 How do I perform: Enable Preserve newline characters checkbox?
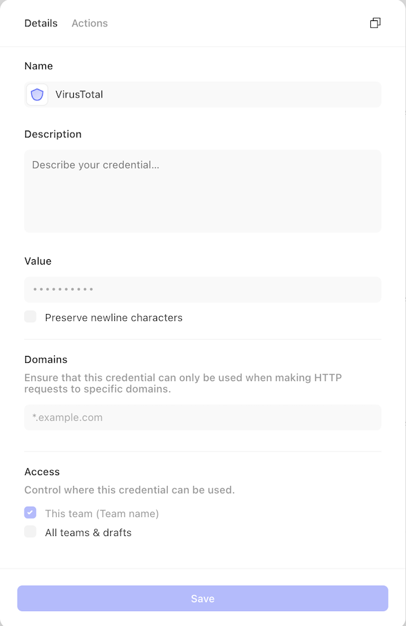pos(30,317)
